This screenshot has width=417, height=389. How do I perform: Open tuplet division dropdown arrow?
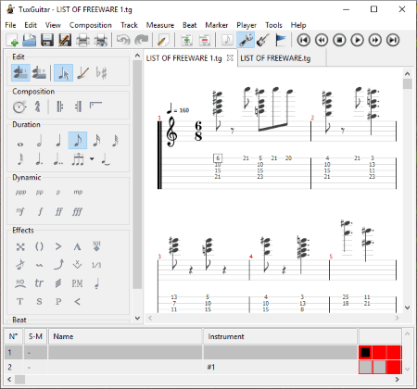(x=92, y=159)
